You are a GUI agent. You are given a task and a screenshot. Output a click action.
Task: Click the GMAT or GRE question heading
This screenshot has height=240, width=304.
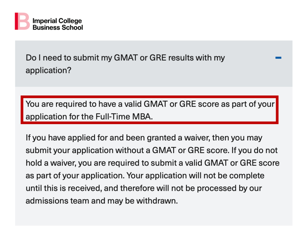pos(125,64)
